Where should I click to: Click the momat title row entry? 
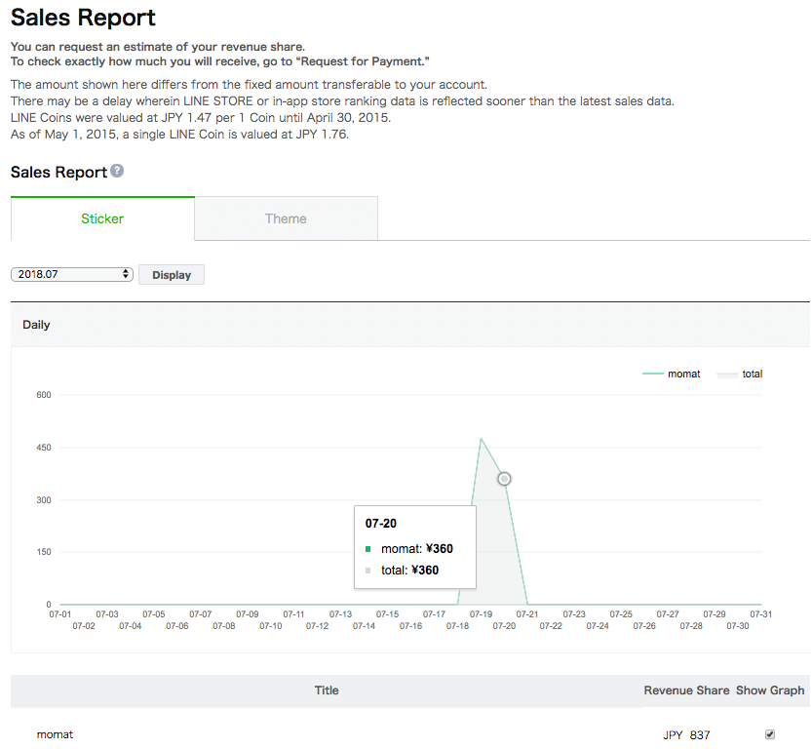click(55, 734)
